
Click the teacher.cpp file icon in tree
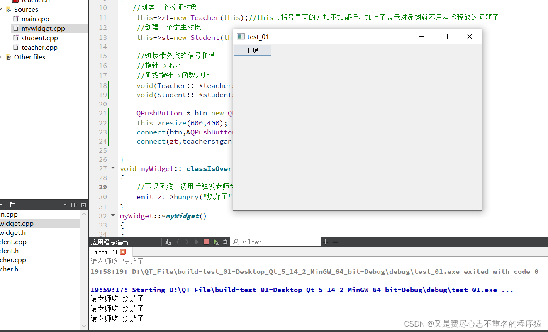16,47
